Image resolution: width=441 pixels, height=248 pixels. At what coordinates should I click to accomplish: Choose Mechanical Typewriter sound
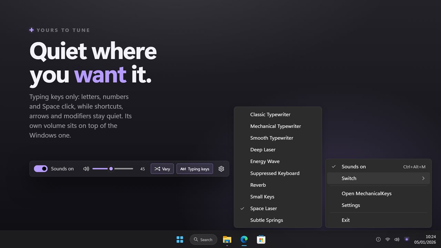point(278,126)
